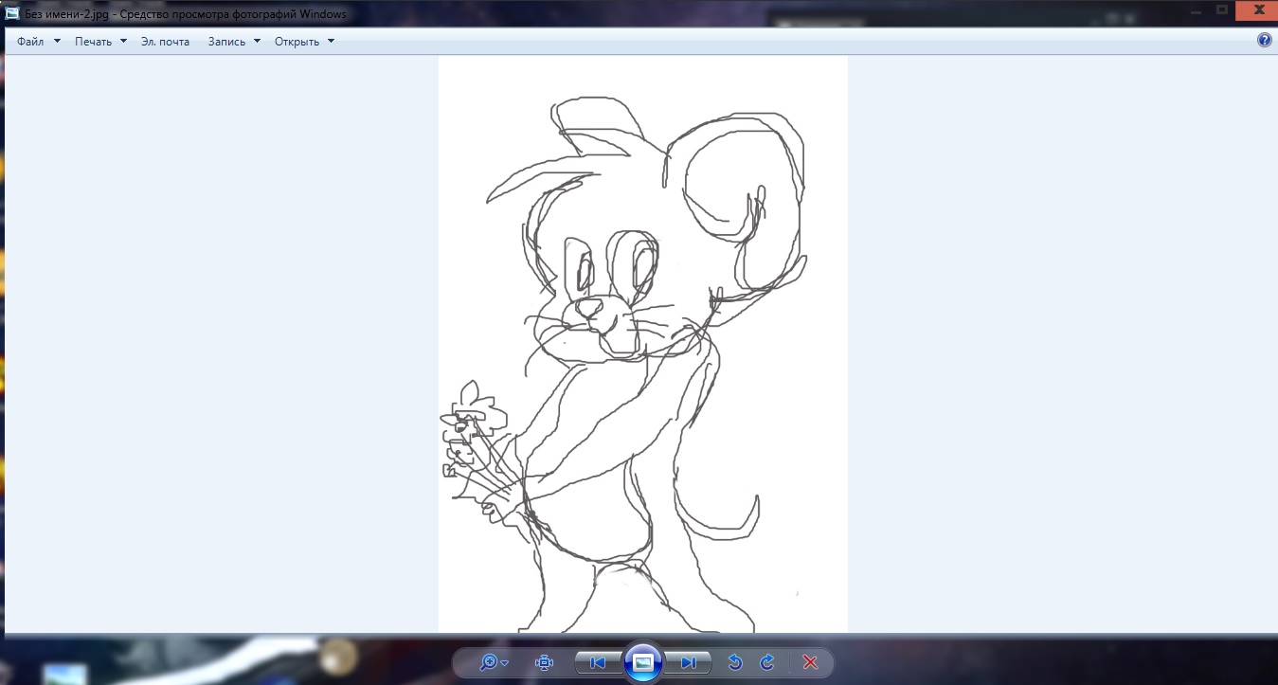Click Эл. почта in the toolbar
The height and width of the screenshot is (685, 1278).
coord(165,42)
